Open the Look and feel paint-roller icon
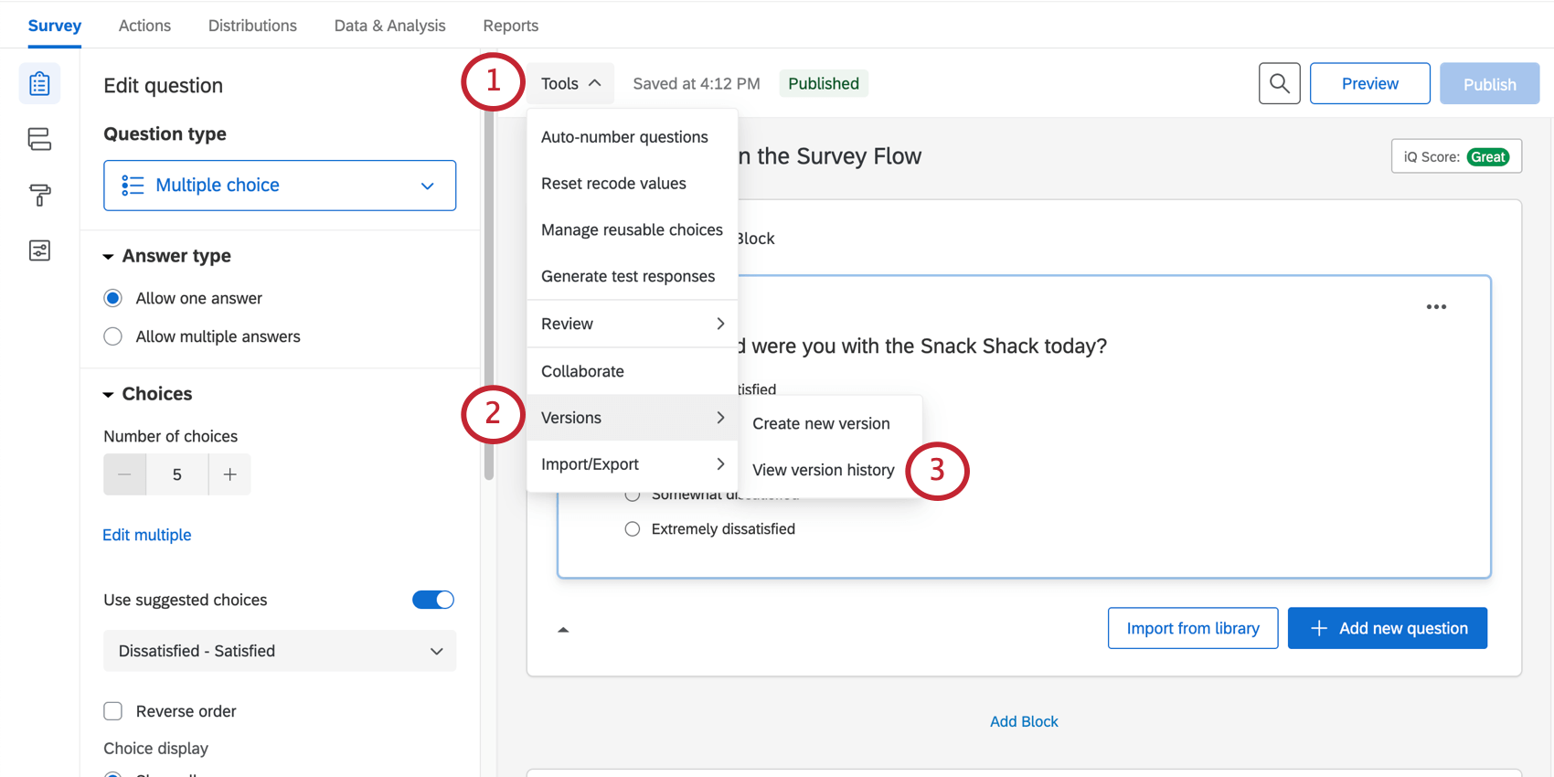The width and height of the screenshot is (1554, 777). (x=39, y=195)
